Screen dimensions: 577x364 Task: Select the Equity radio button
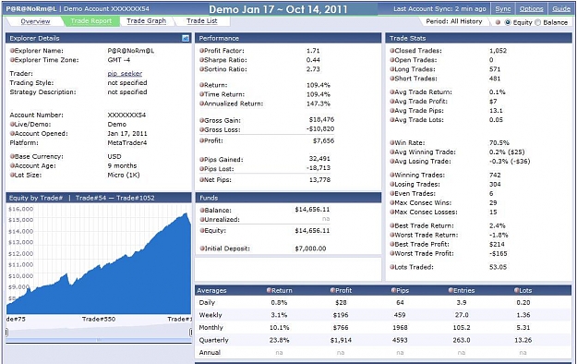tap(508, 22)
